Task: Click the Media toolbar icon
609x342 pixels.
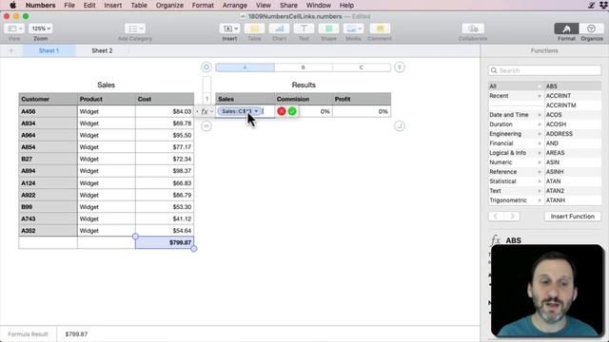Action: 353,28
